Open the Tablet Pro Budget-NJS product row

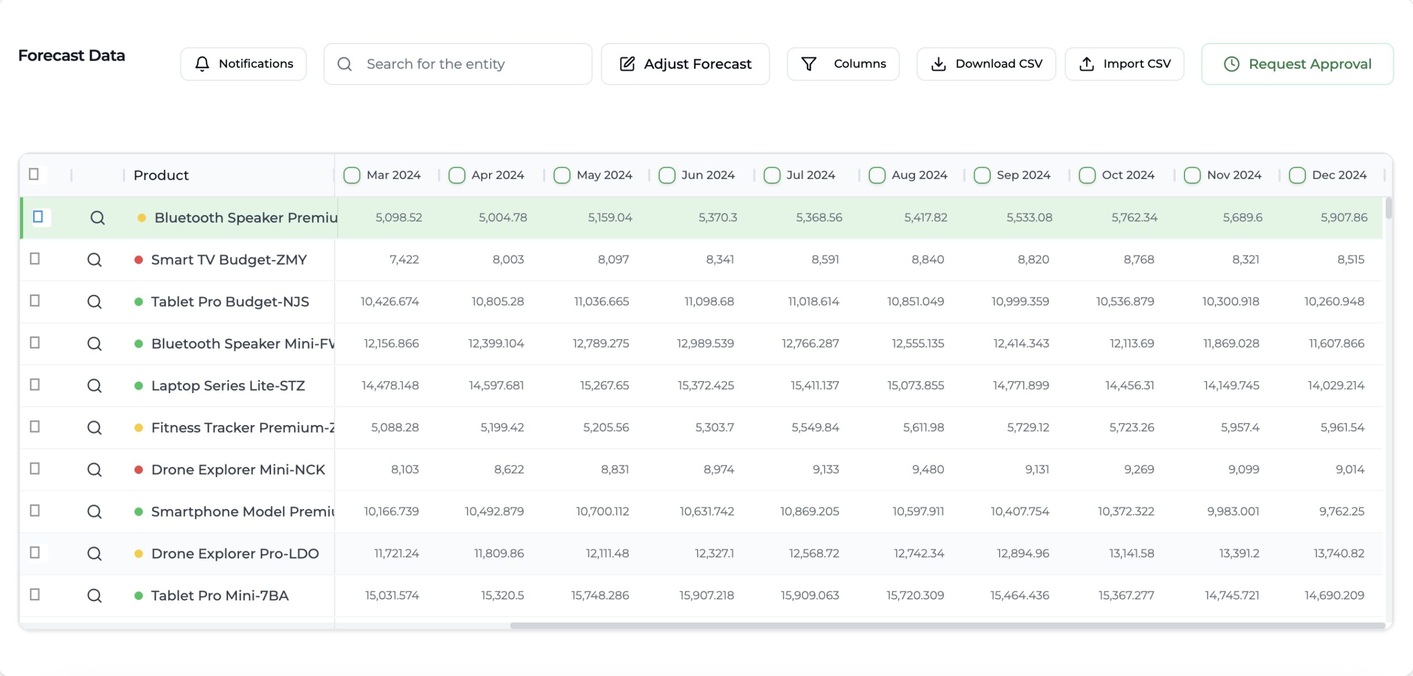pos(230,302)
